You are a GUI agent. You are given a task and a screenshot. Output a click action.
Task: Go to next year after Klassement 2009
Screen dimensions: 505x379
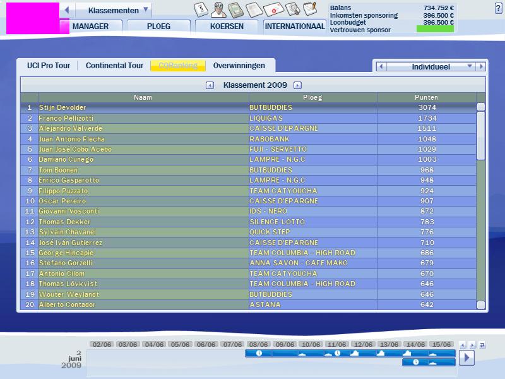(297, 85)
